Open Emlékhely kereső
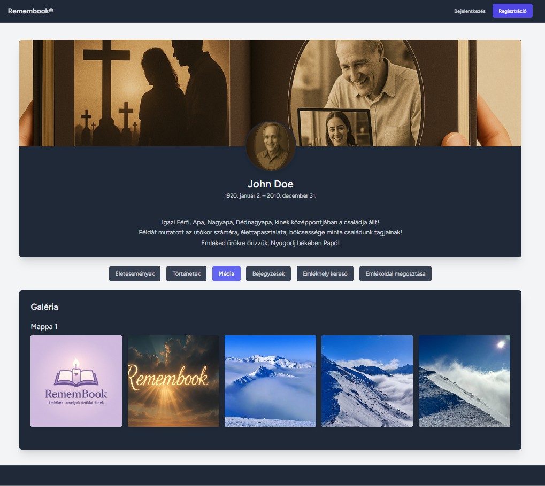 point(325,274)
